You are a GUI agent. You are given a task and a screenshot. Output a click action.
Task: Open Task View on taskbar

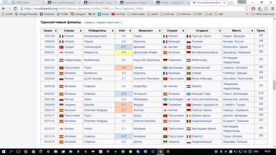[x=18, y=152]
